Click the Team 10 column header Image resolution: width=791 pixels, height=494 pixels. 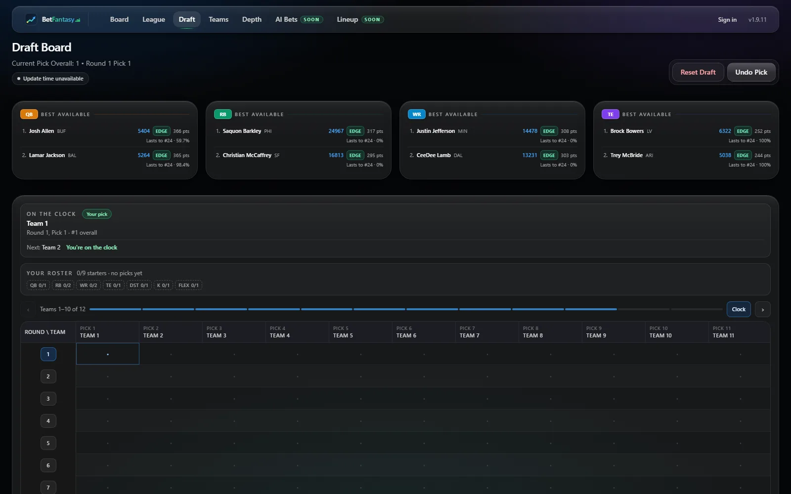coord(677,332)
